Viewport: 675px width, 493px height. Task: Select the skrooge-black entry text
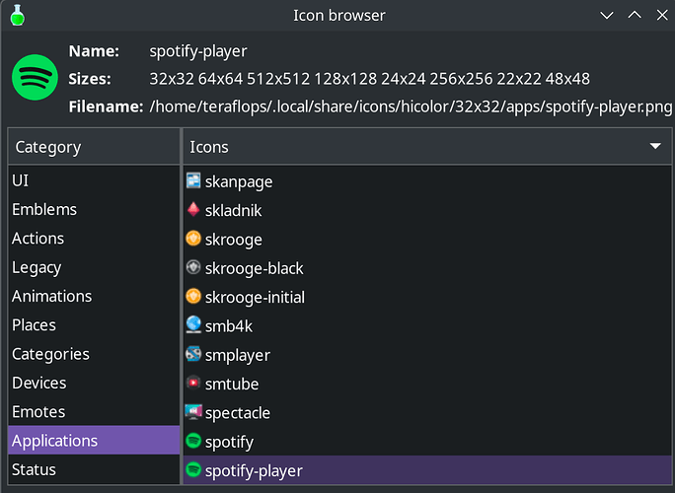[x=254, y=268]
